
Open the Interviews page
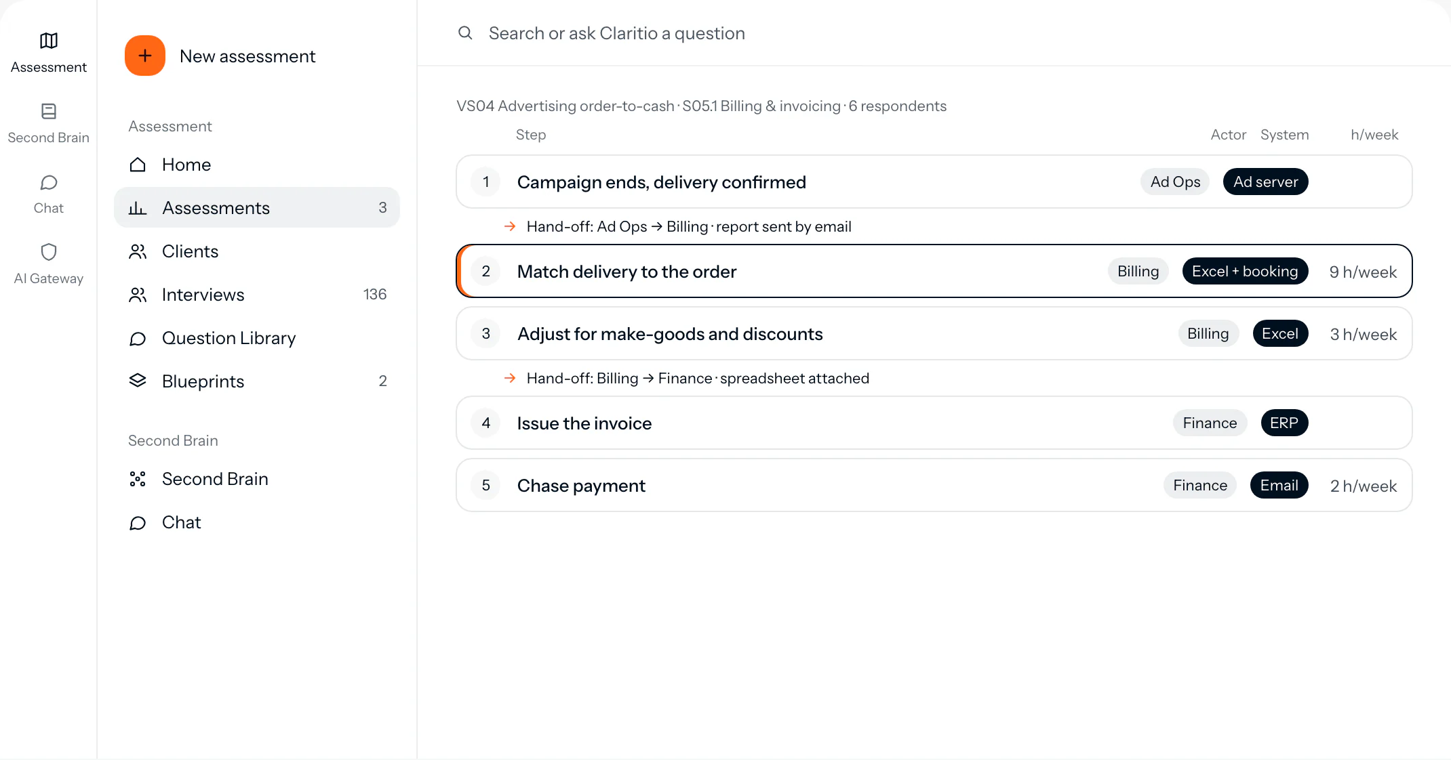pyautogui.click(x=257, y=295)
